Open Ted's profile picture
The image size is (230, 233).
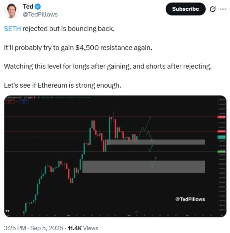11,11
